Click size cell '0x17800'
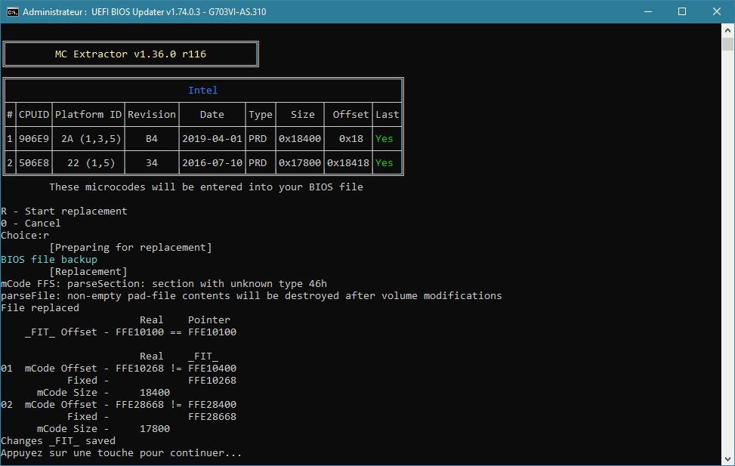The height and width of the screenshot is (466, 735). (x=300, y=162)
